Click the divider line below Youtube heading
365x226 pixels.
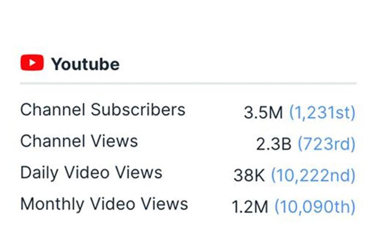tap(188, 83)
